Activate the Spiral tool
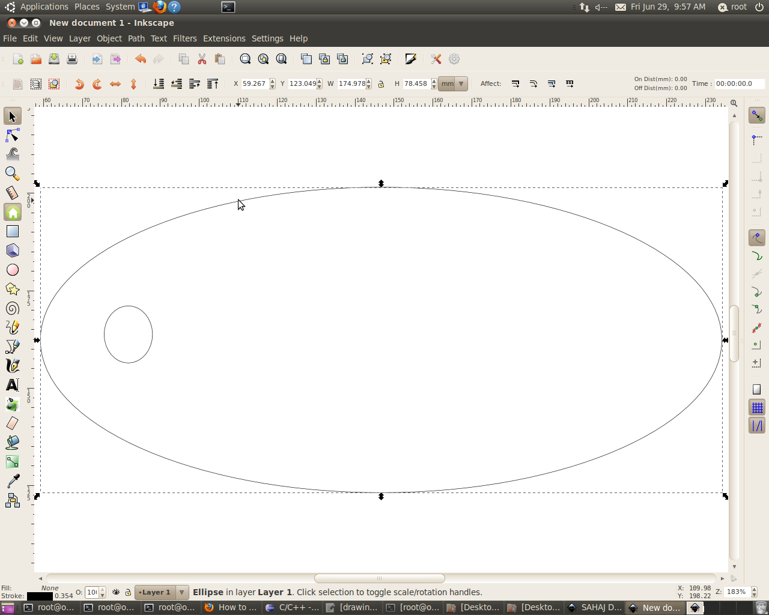 tap(13, 308)
